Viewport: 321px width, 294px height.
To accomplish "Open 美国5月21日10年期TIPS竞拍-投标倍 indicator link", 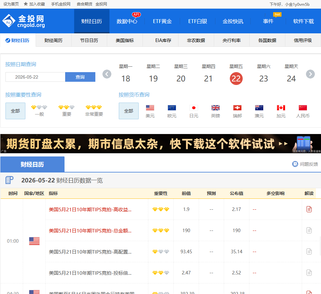I will (90, 273).
